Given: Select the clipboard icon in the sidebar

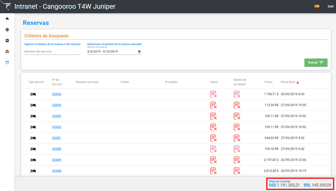Looking at the screenshot, I should pyautogui.click(x=7, y=40).
